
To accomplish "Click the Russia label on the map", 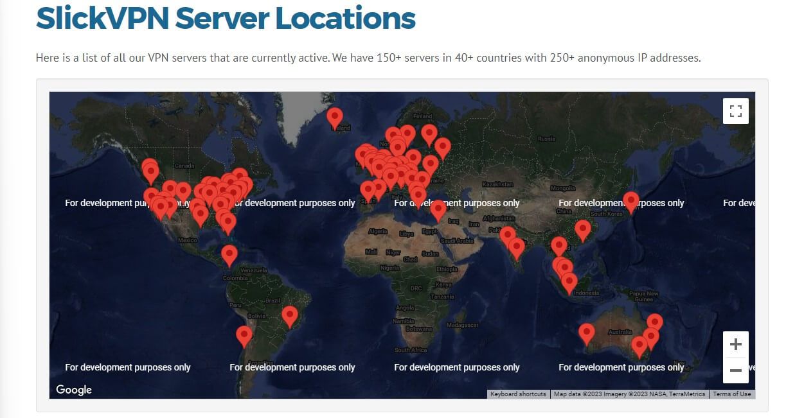I will tap(546, 139).
